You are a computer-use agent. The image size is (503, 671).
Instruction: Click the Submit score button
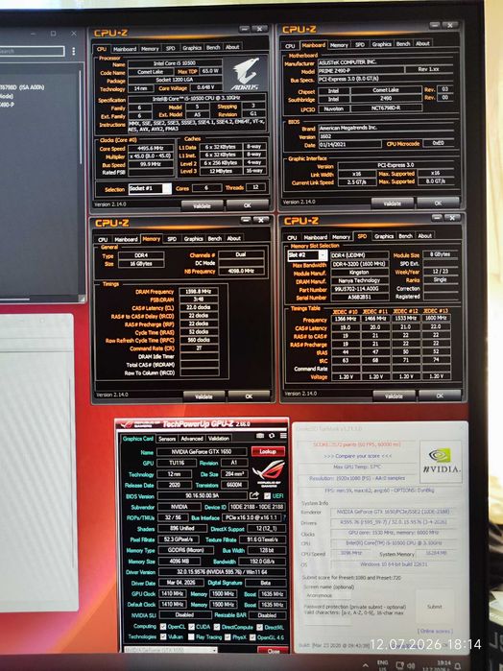(435, 607)
